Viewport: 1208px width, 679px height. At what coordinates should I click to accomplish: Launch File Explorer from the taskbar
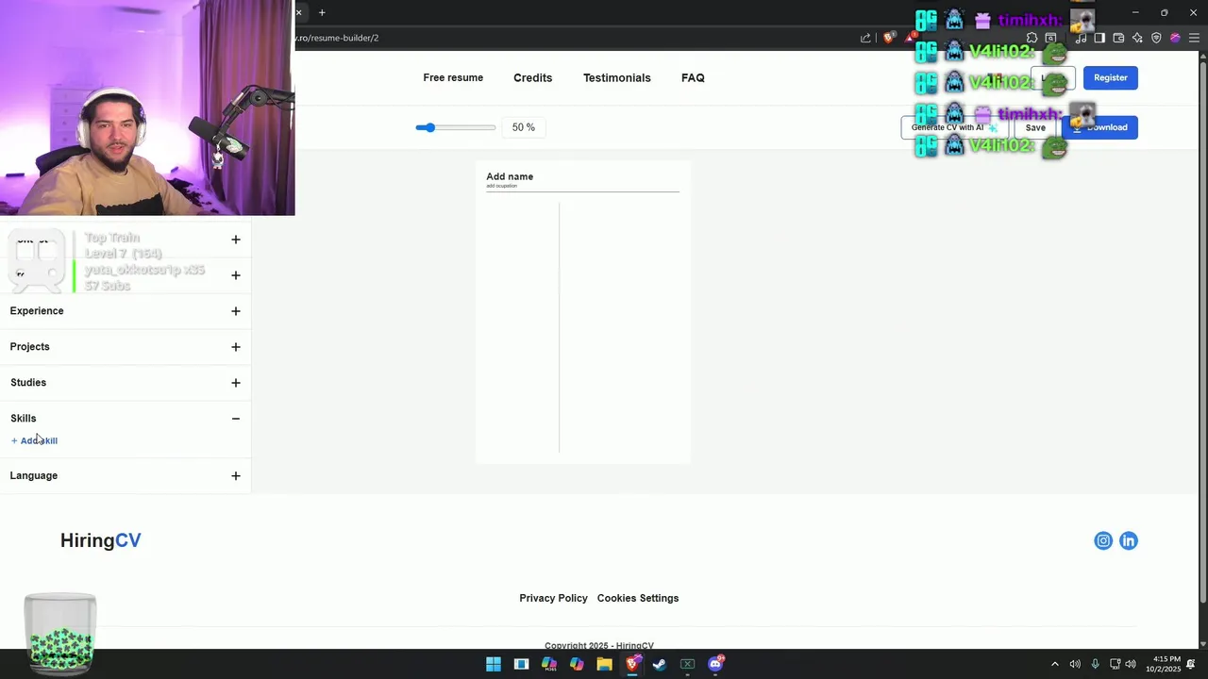tap(604, 664)
